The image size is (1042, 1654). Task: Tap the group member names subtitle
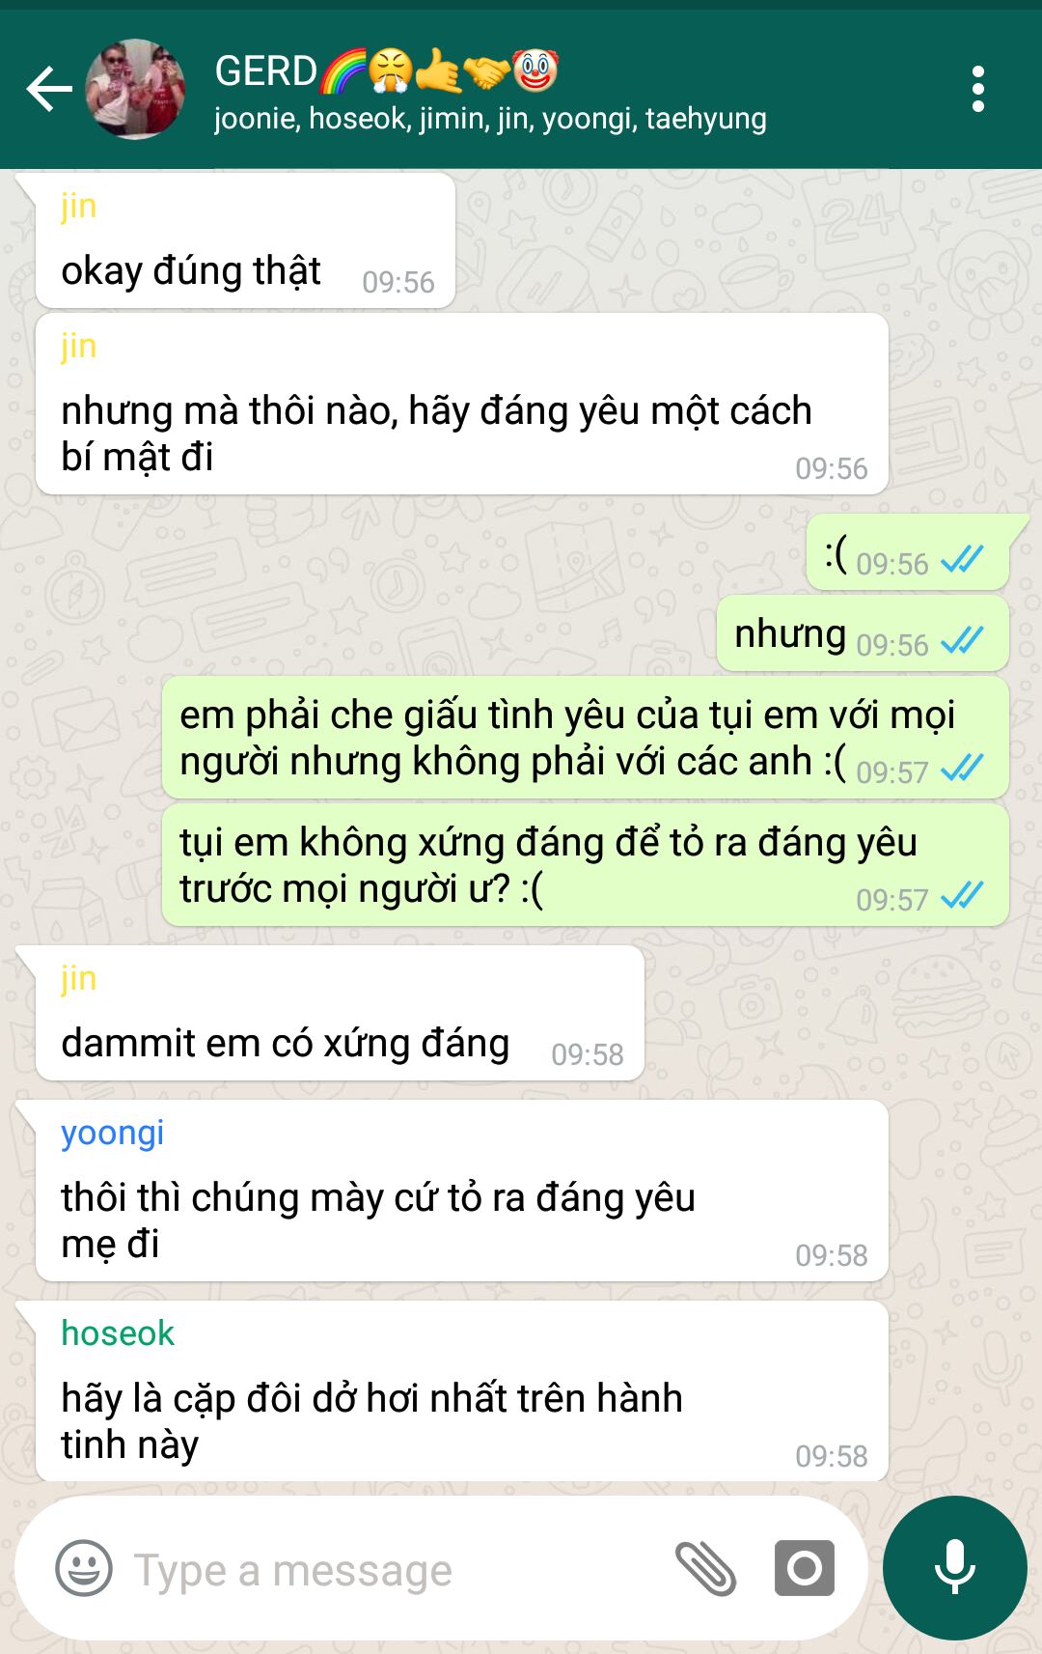(x=490, y=119)
